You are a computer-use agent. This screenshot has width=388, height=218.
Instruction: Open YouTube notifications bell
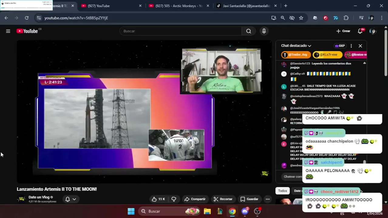[360, 31]
